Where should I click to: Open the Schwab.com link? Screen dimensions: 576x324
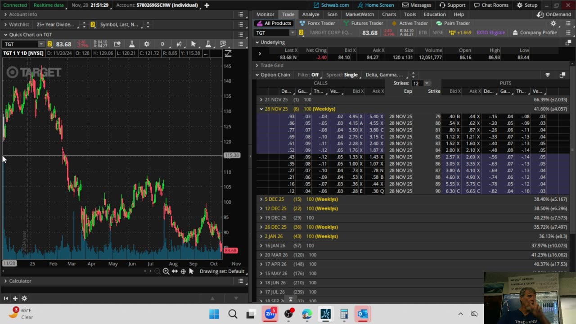(331, 5)
